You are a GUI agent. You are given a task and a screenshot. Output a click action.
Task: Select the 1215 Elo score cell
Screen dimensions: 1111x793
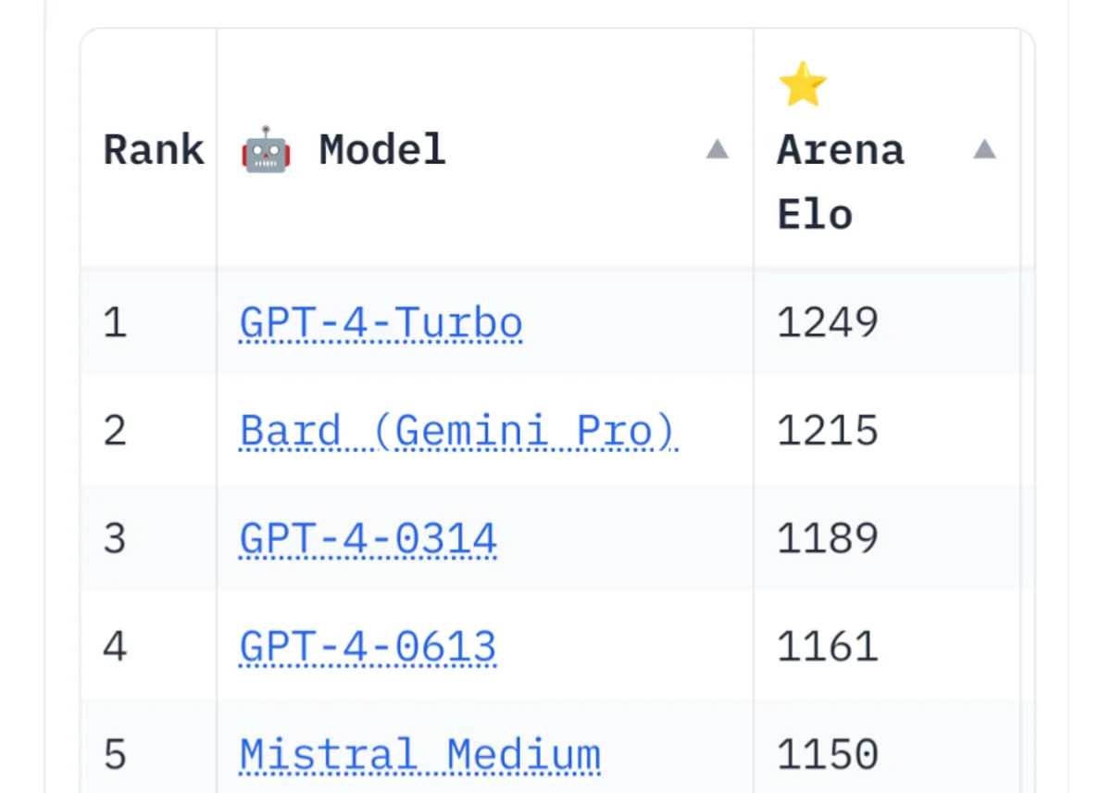pyautogui.click(x=827, y=431)
